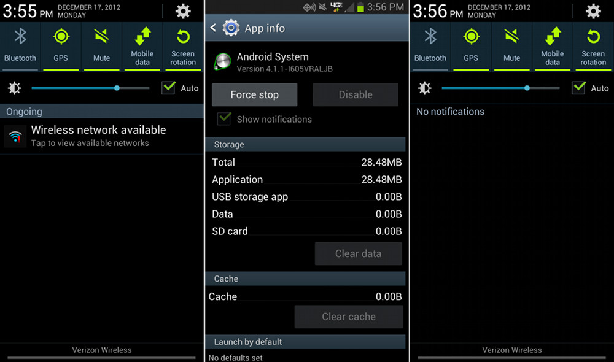
Task: Toggle Bluetooth in the 3:55 PM panel
Action: tap(20, 46)
